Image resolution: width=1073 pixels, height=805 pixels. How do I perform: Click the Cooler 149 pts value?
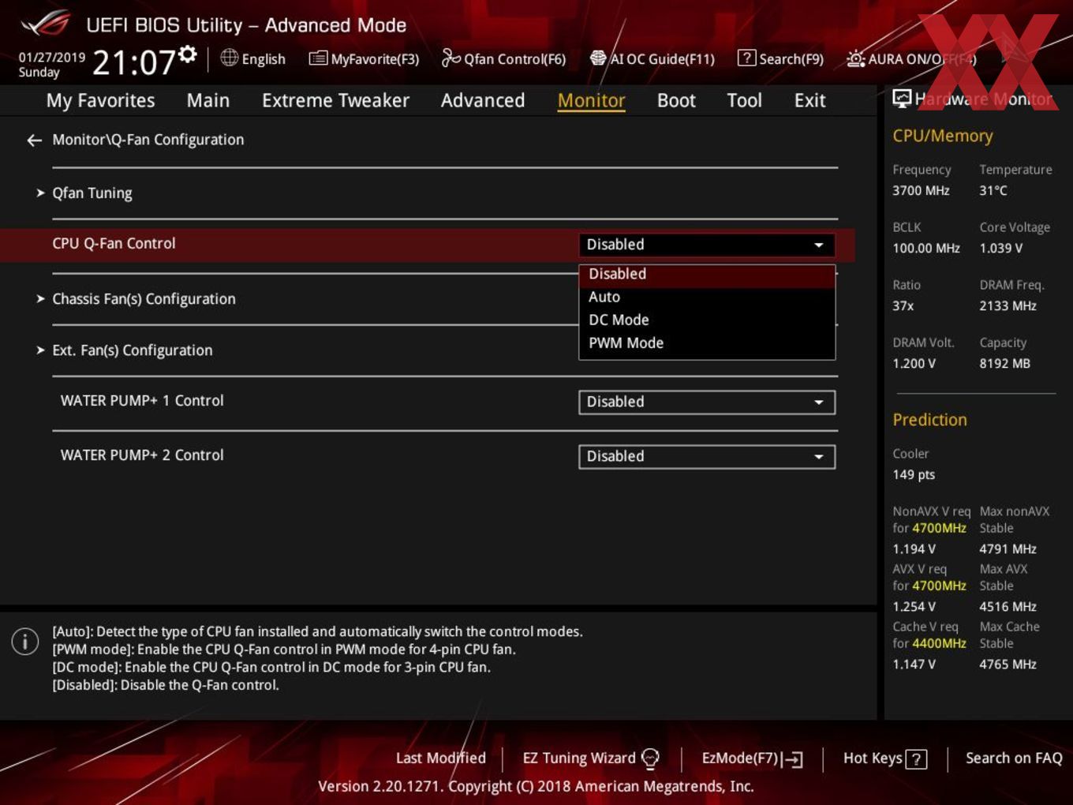coord(914,475)
